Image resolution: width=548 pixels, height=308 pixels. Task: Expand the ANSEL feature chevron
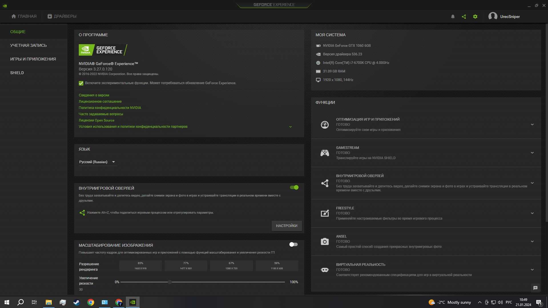tap(532, 242)
